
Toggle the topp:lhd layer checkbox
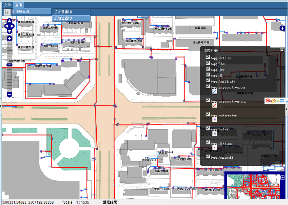click(x=208, y=63)
